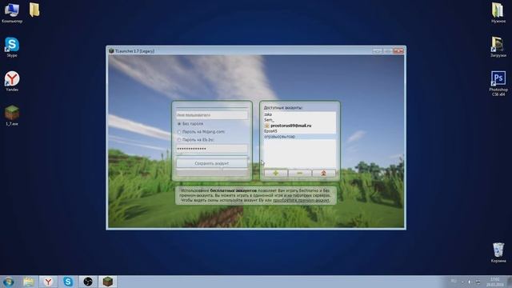Screen dimensions: 512x288
Task: Click the taskbar clock and date
Action: point(495,282)
